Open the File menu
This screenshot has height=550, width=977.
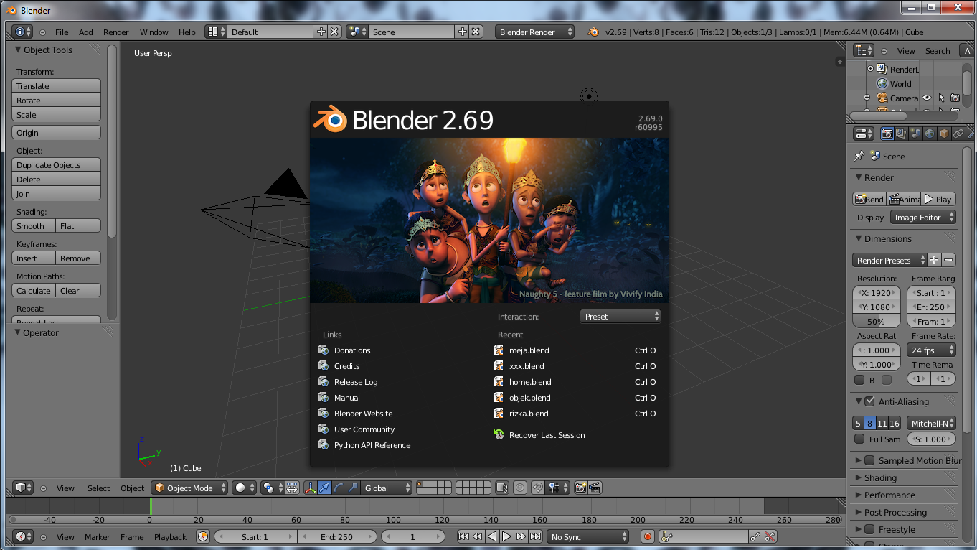coord(62,32)
